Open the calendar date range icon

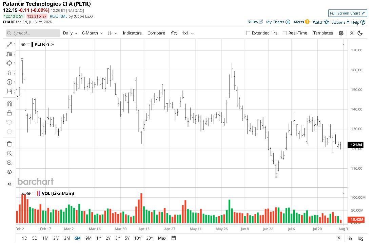[x=174, y=238]
